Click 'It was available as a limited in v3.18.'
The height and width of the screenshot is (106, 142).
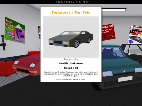click(x=71, y=80)
